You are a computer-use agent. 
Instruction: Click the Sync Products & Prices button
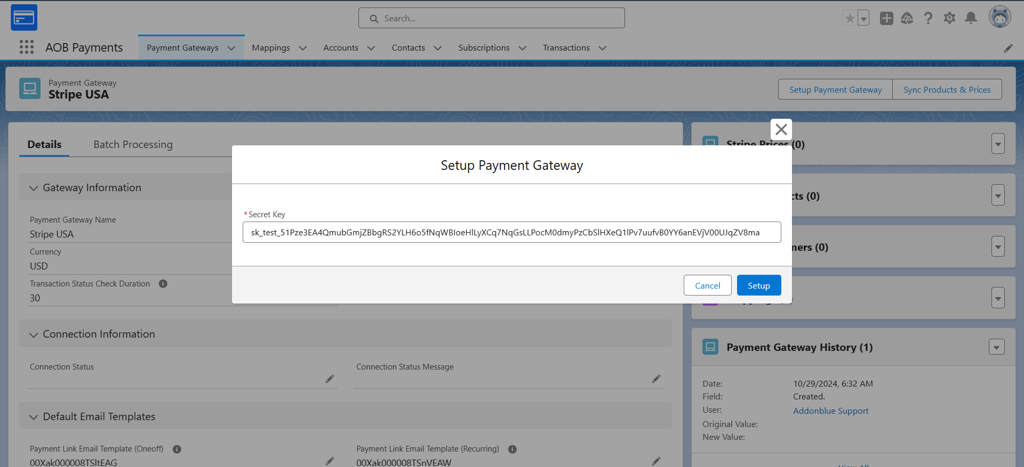947,89
